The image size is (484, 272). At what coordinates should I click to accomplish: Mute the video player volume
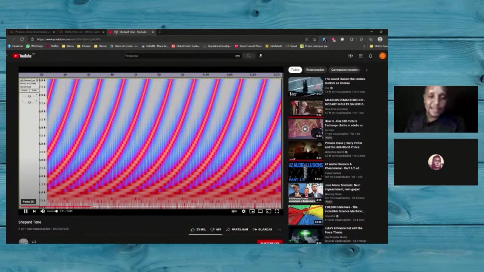click(42, 211)
